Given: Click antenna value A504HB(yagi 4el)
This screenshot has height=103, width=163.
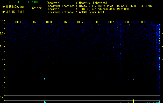Looking at the screenshot, I should click(91, 12).
